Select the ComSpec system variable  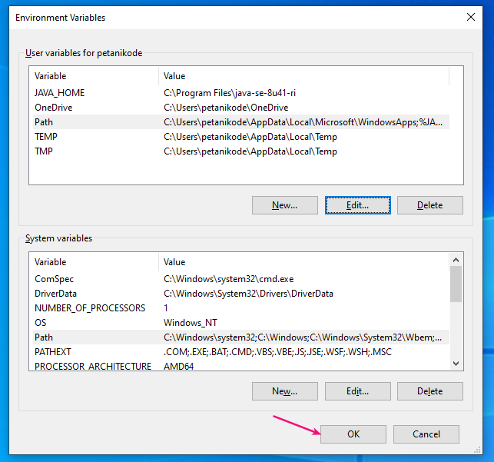[x=54, y=279]
